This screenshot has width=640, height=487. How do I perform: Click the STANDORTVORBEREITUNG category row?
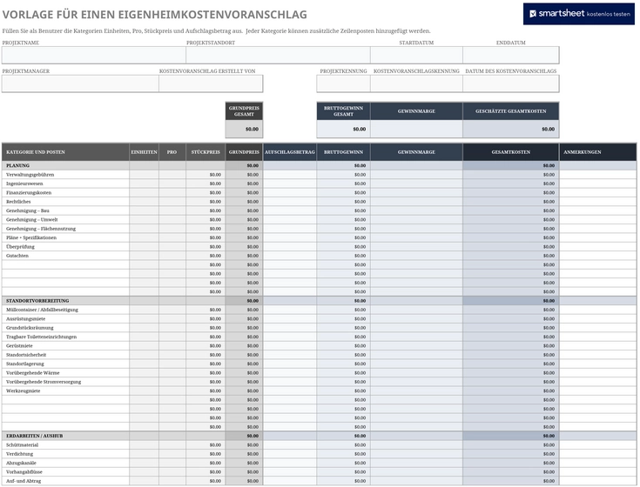320,301
